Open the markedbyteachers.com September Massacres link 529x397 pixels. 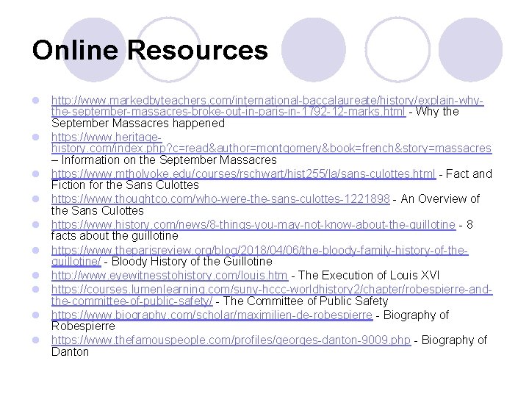(x=267, y=106)
